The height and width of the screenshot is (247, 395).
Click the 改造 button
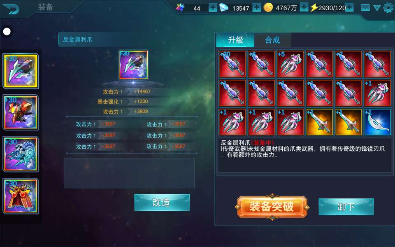point(162,203)
